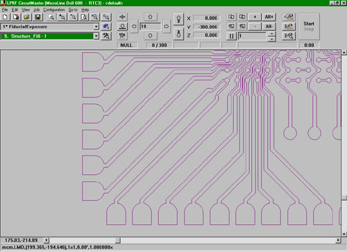Open the Configuration menu
Screen dimensions: 347x252
pyautogui.click(x=54, y=10)
